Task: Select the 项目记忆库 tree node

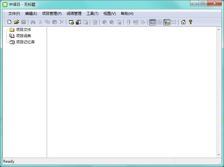Action: pos(25,42)
